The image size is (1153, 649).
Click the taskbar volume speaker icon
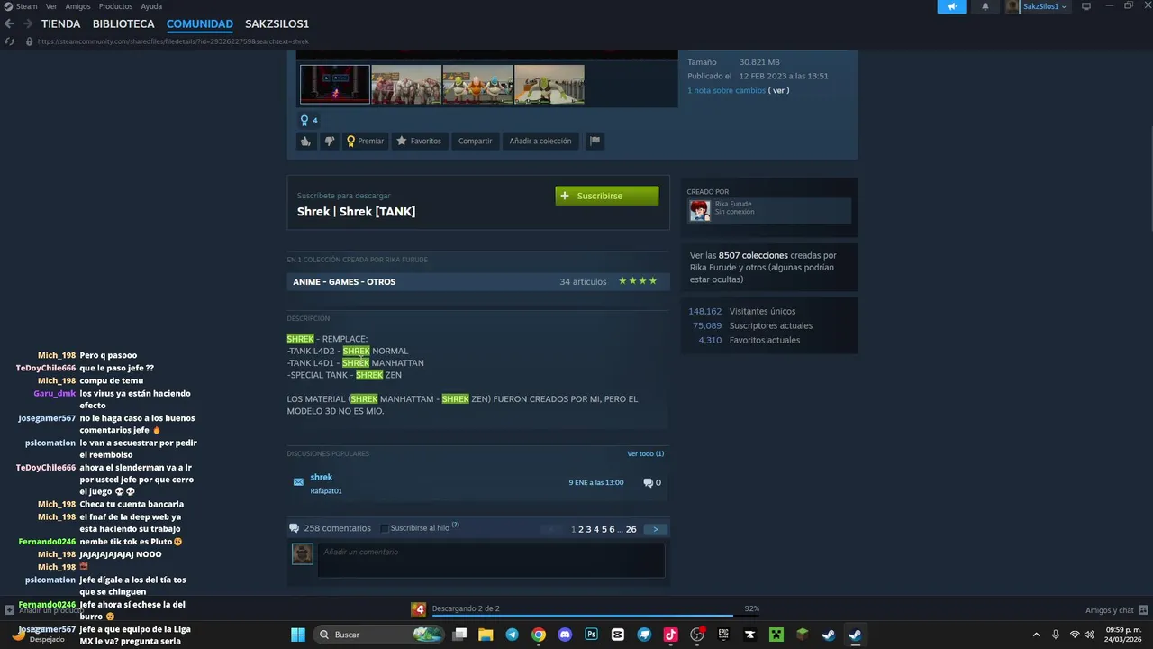(1090, 635)
